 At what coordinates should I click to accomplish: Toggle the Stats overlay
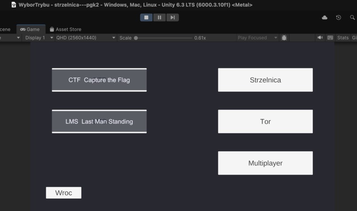point(343,38)
